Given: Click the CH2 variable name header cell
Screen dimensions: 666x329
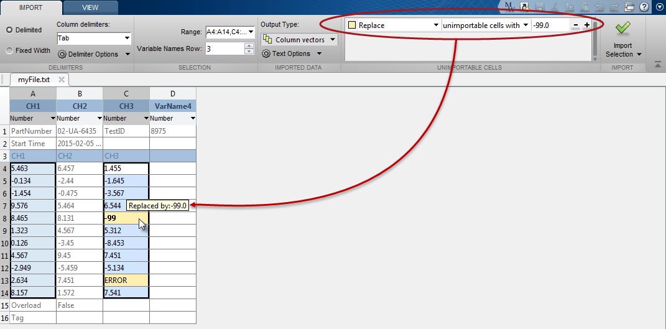Looking at the screenshot, I should (x=80, y=106).
